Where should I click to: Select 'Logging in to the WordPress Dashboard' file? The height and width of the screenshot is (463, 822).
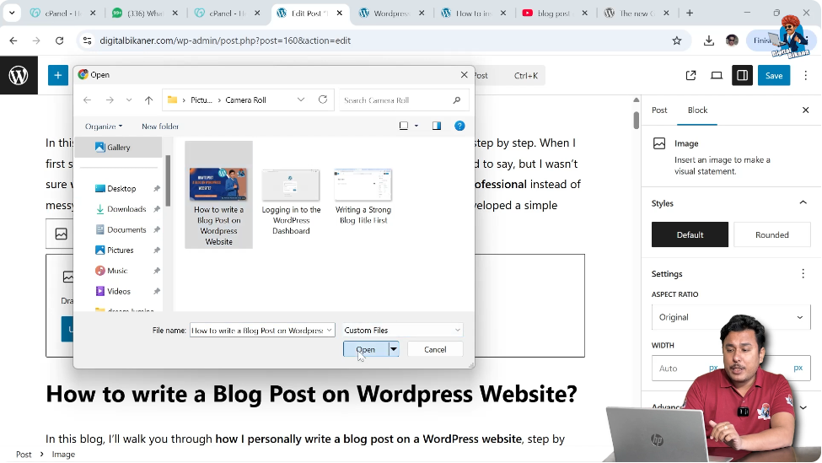(291, 202)
